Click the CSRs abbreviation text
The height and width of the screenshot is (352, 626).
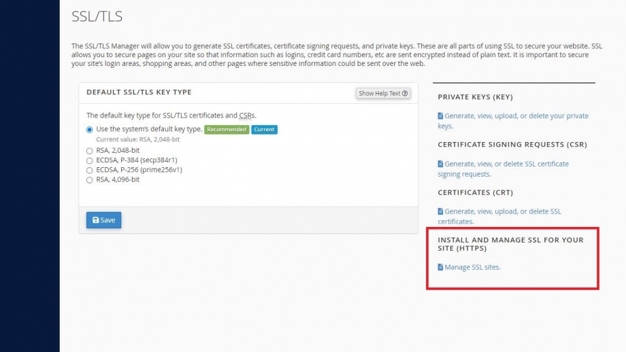(247, 116)
